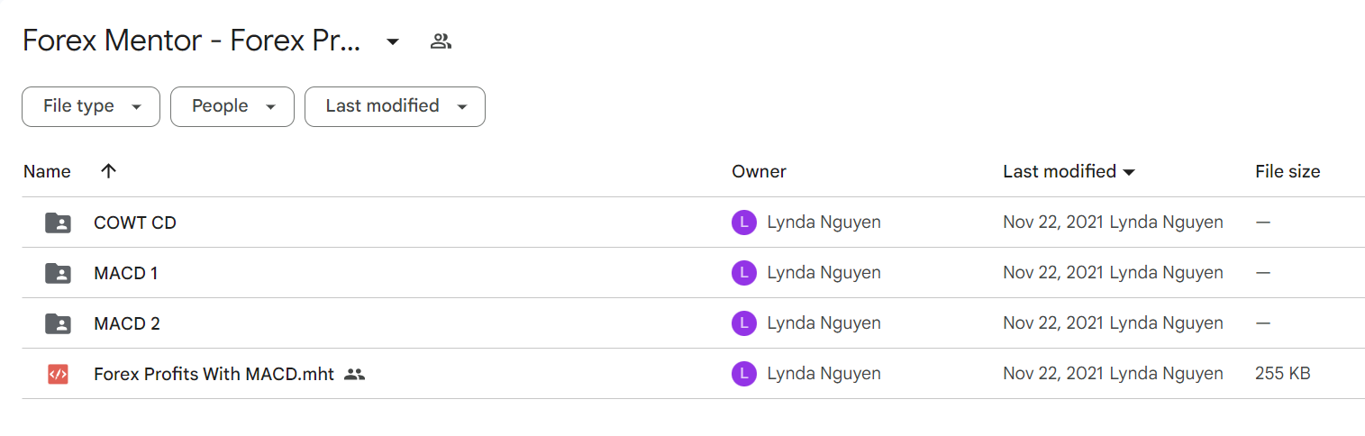Select the MACD 2 folder name
Image resolution: width=1365 pixels, height=436 pixels.
tap(127, 323)
